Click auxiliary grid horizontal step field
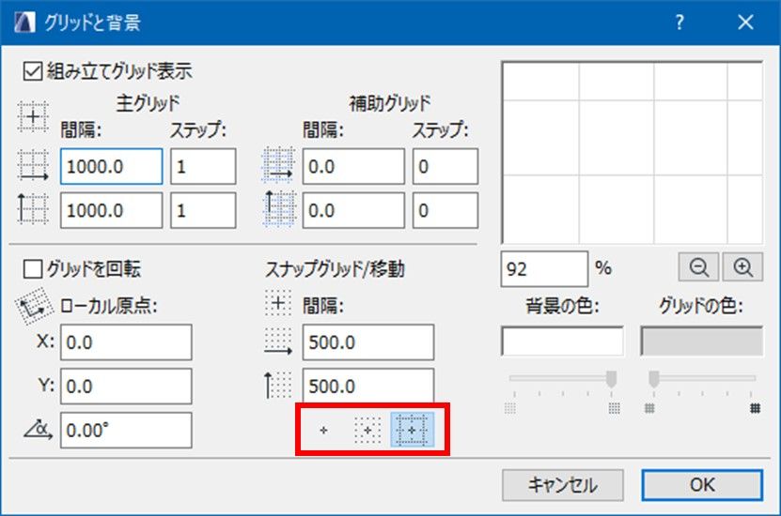This screenshot has height=516, width=781. [445, 166]
